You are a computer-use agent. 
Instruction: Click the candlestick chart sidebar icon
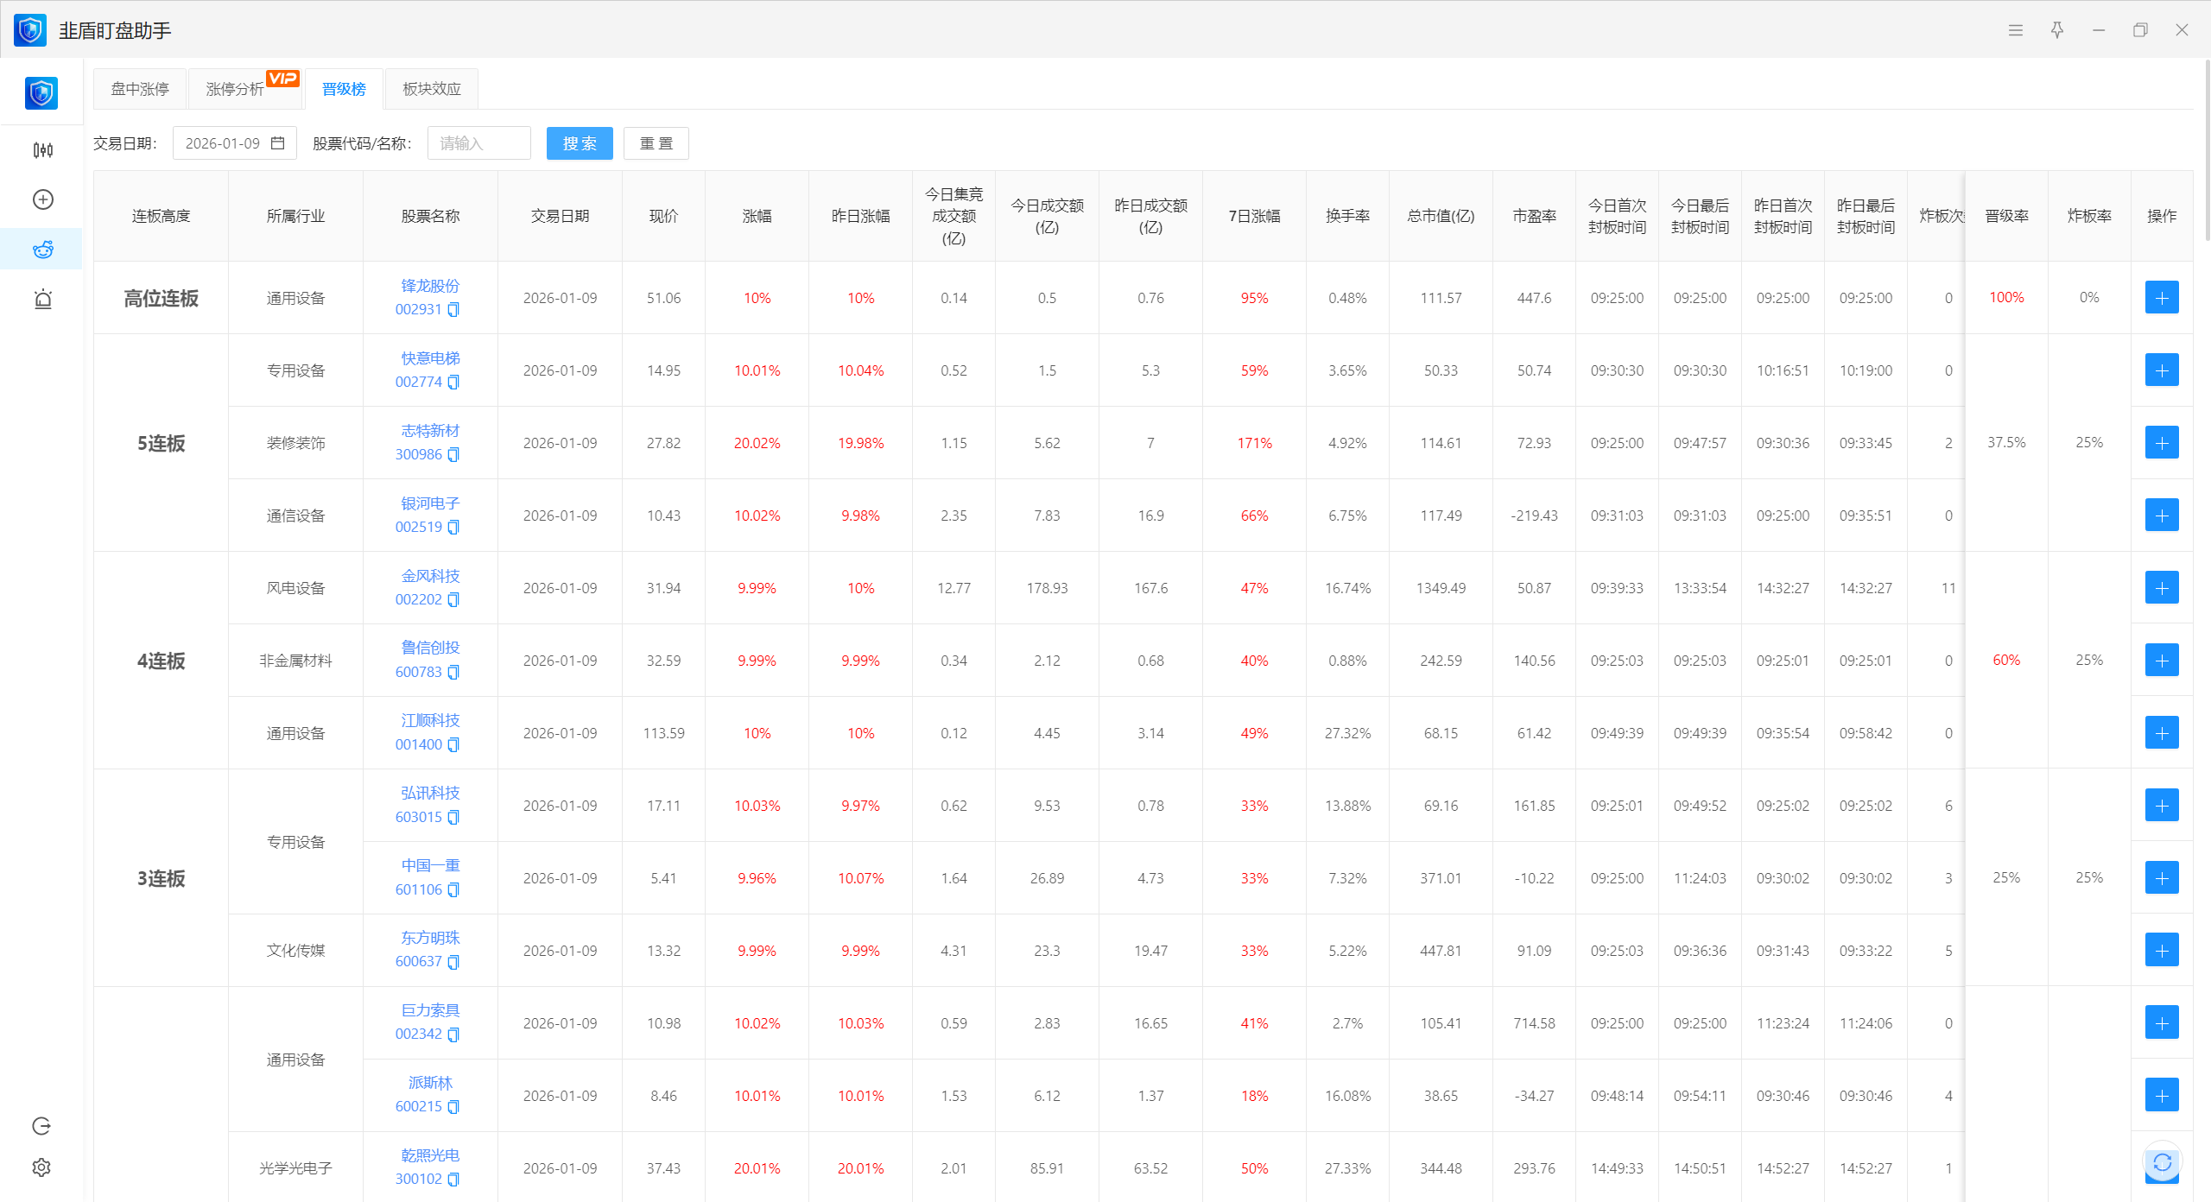42,150
